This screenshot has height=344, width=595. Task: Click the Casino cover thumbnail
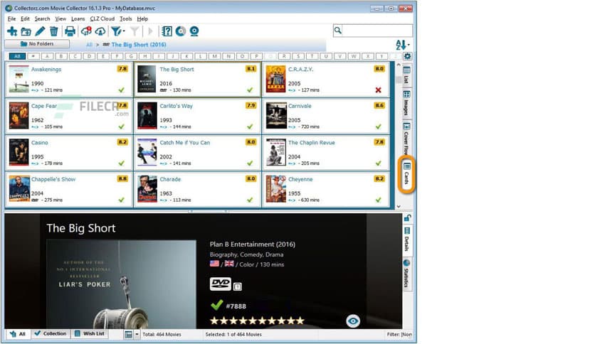pos(19,152)
